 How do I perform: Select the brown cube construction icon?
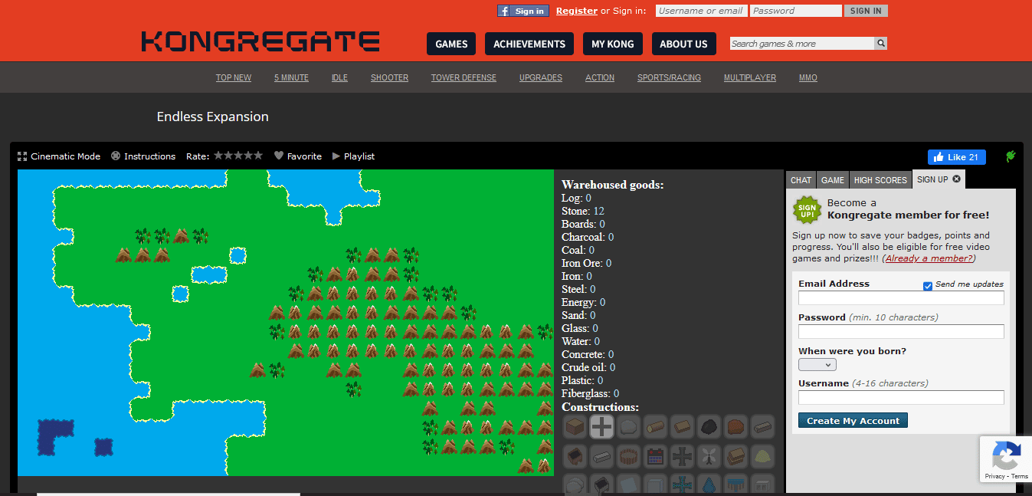(x=575, y=427)
